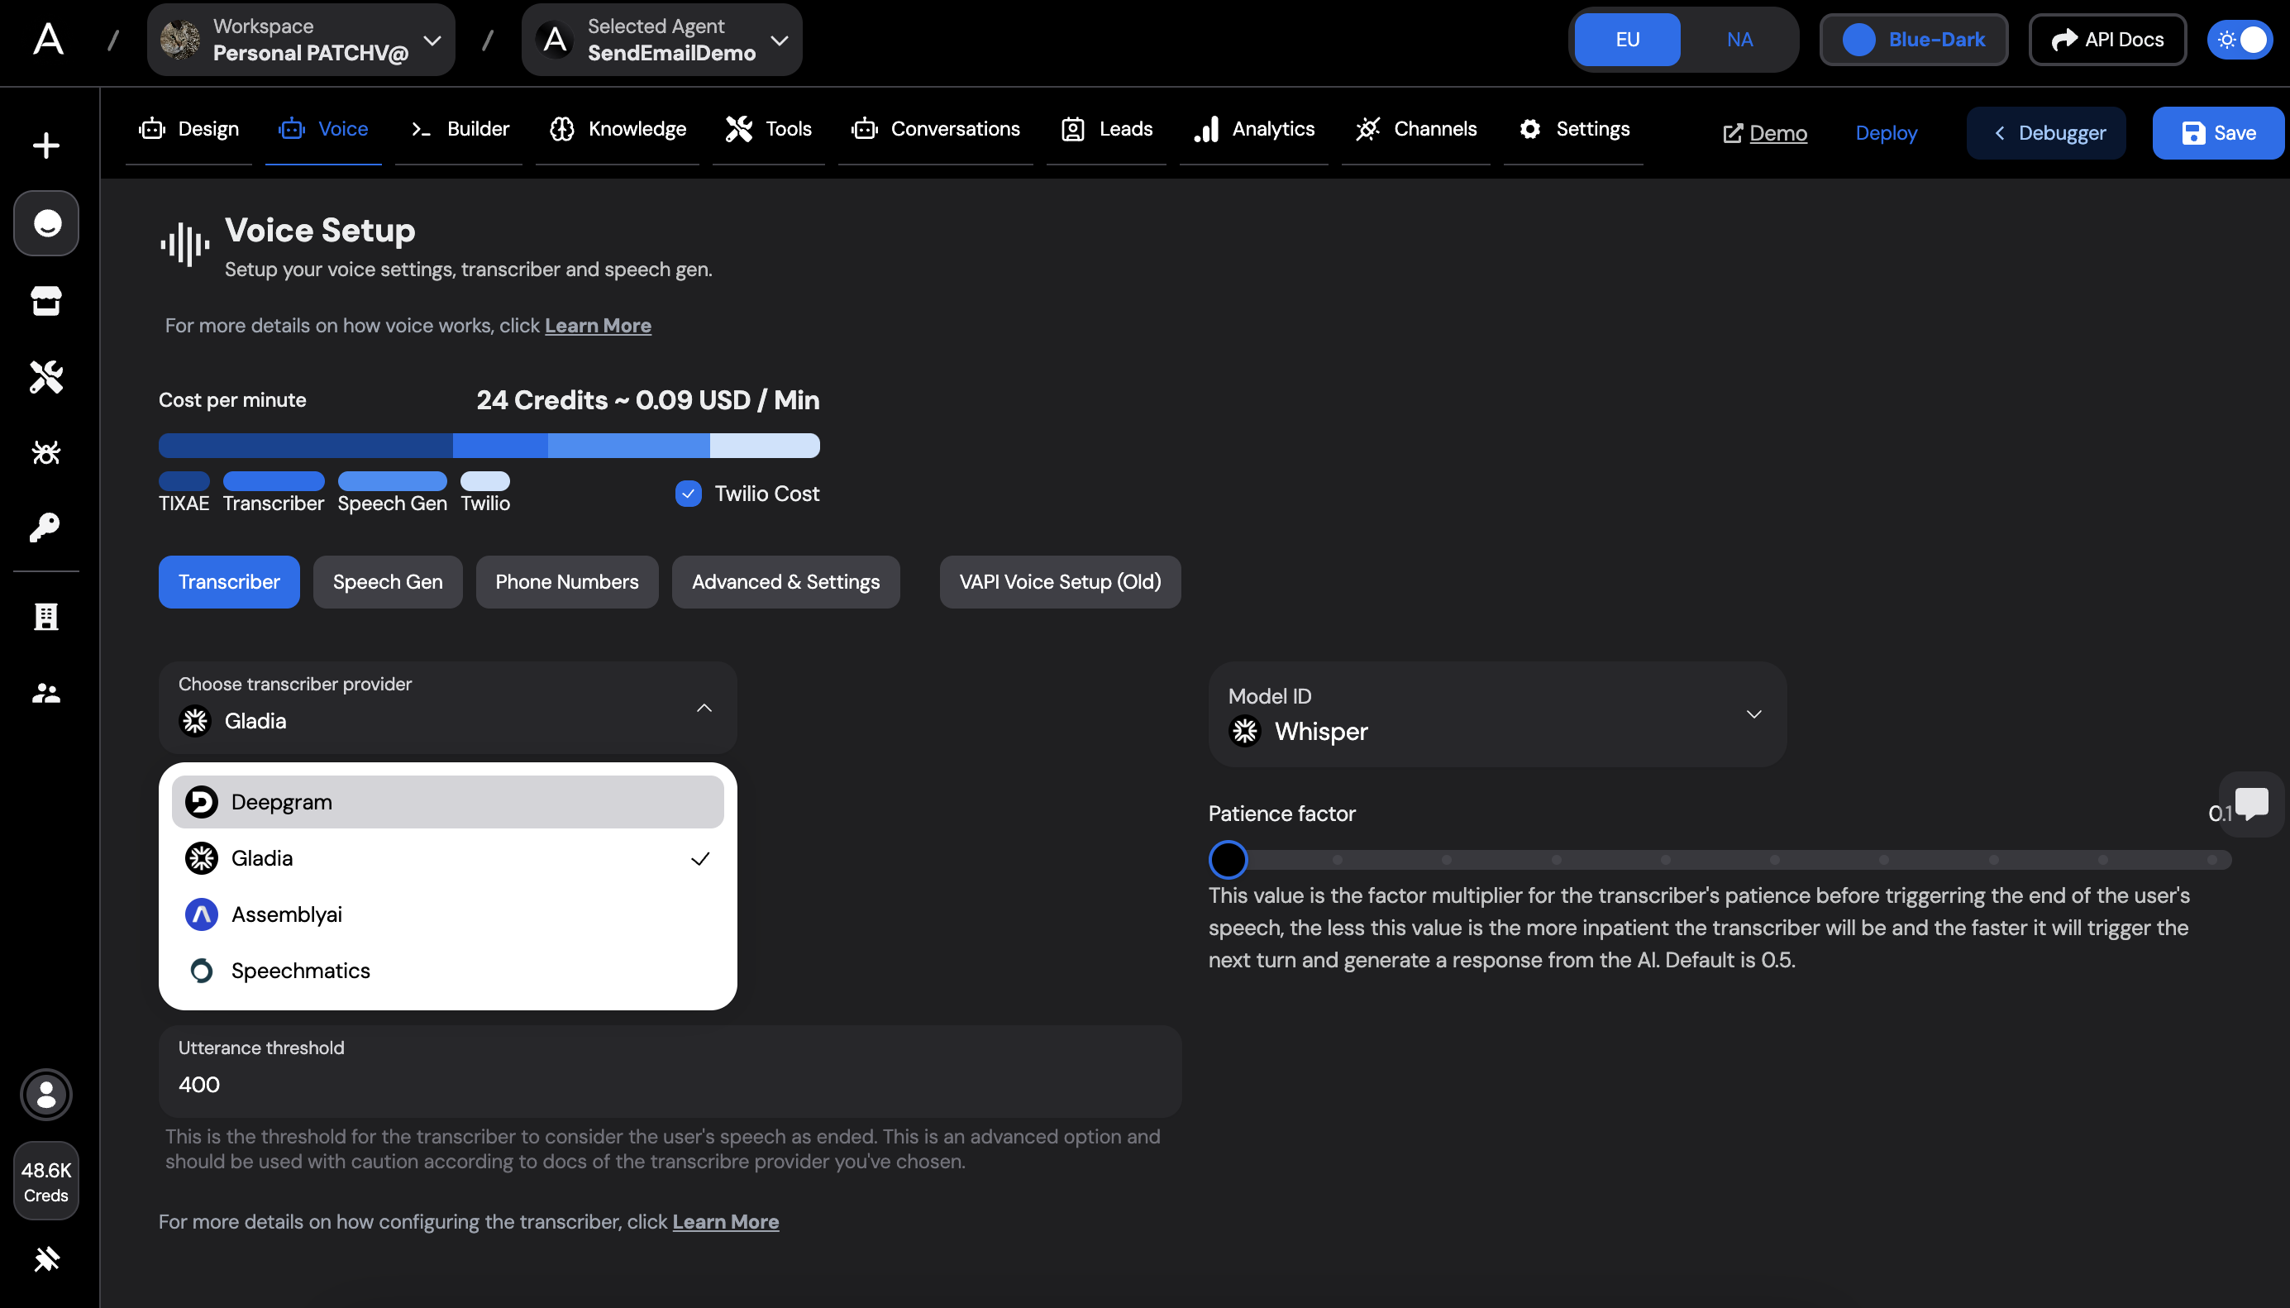Image resolution: width=2290 pixels, height=1308 pixels.
Task: Open Debugger panel
Action: (x=2048, y=132)
